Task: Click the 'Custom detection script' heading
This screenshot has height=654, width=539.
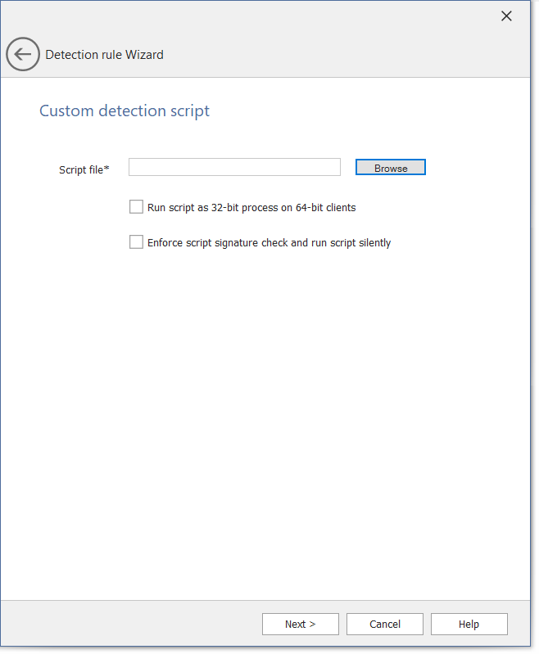Action: [x=125, y=111]
